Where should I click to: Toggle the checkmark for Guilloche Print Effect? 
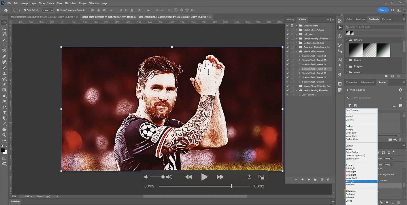click(x=287, y=43)
